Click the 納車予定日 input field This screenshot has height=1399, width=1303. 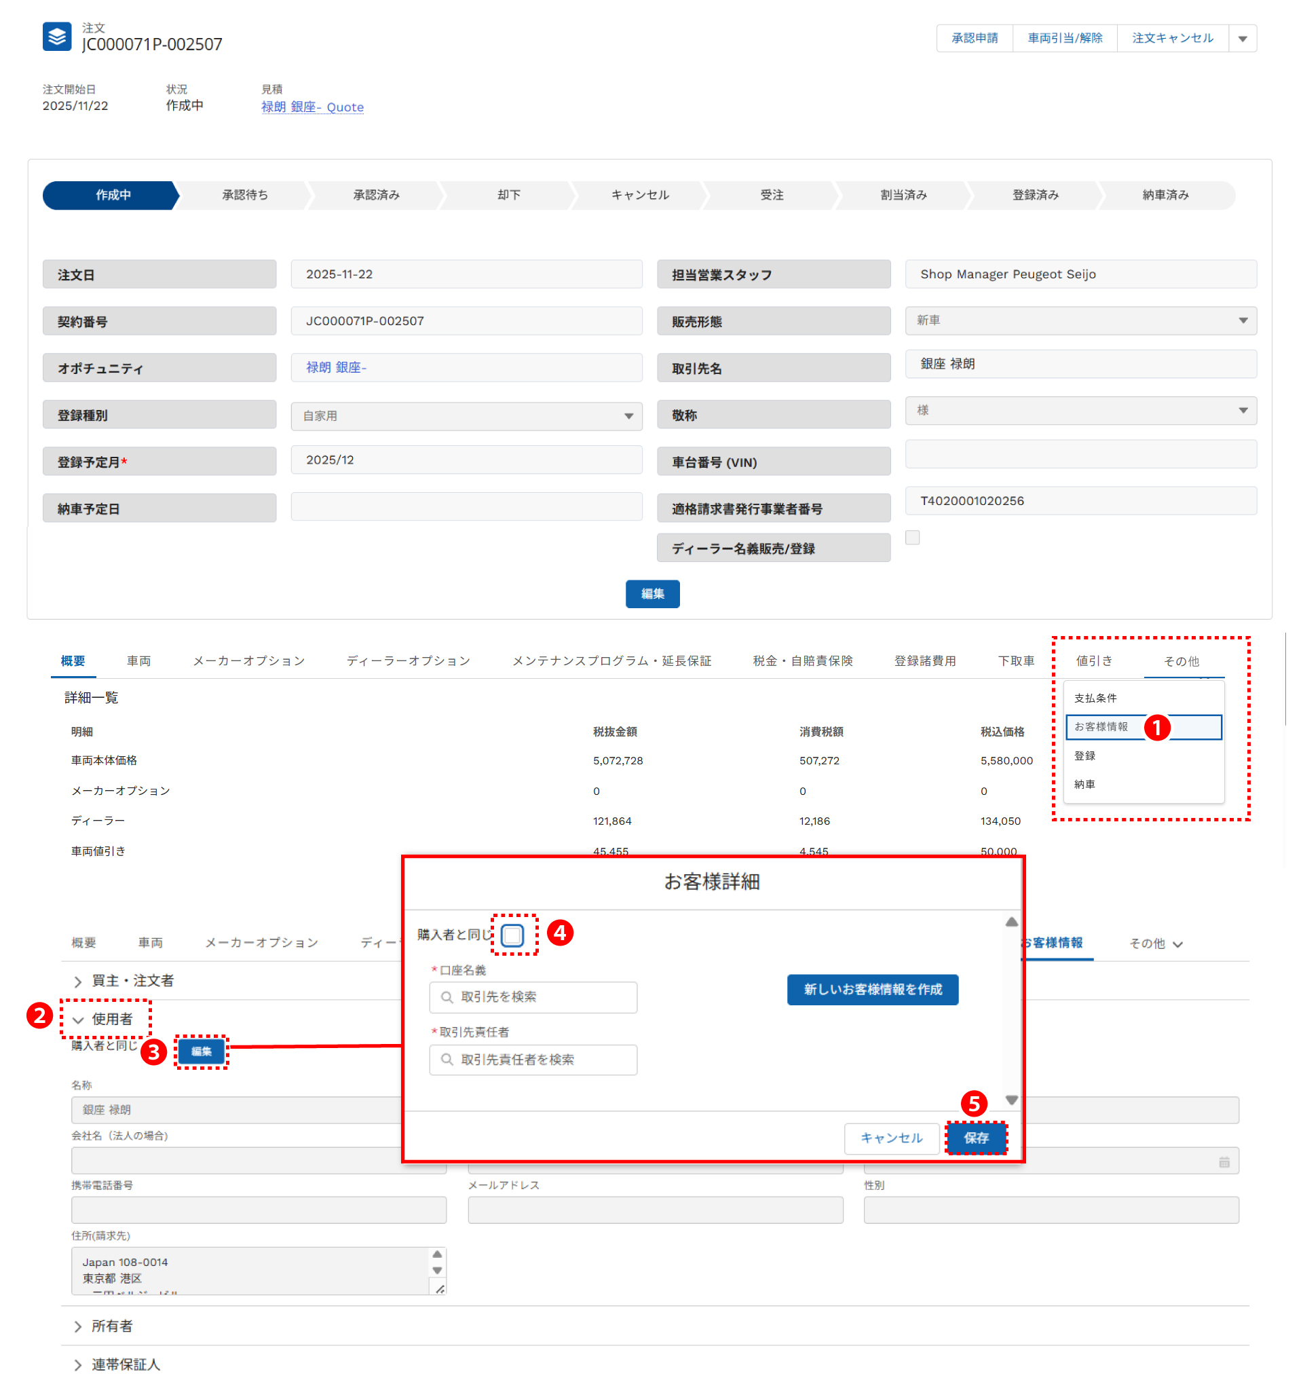point(466,506)
